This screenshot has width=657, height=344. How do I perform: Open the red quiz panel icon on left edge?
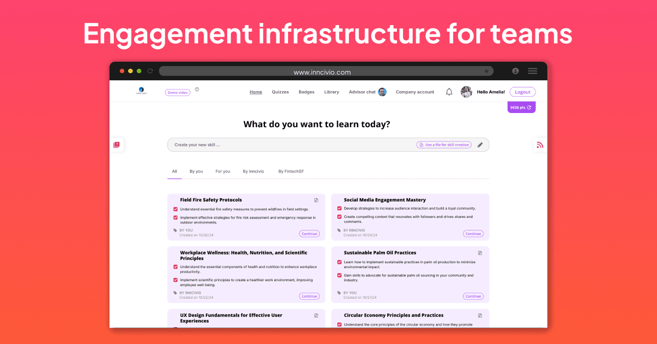coord(117,145)
